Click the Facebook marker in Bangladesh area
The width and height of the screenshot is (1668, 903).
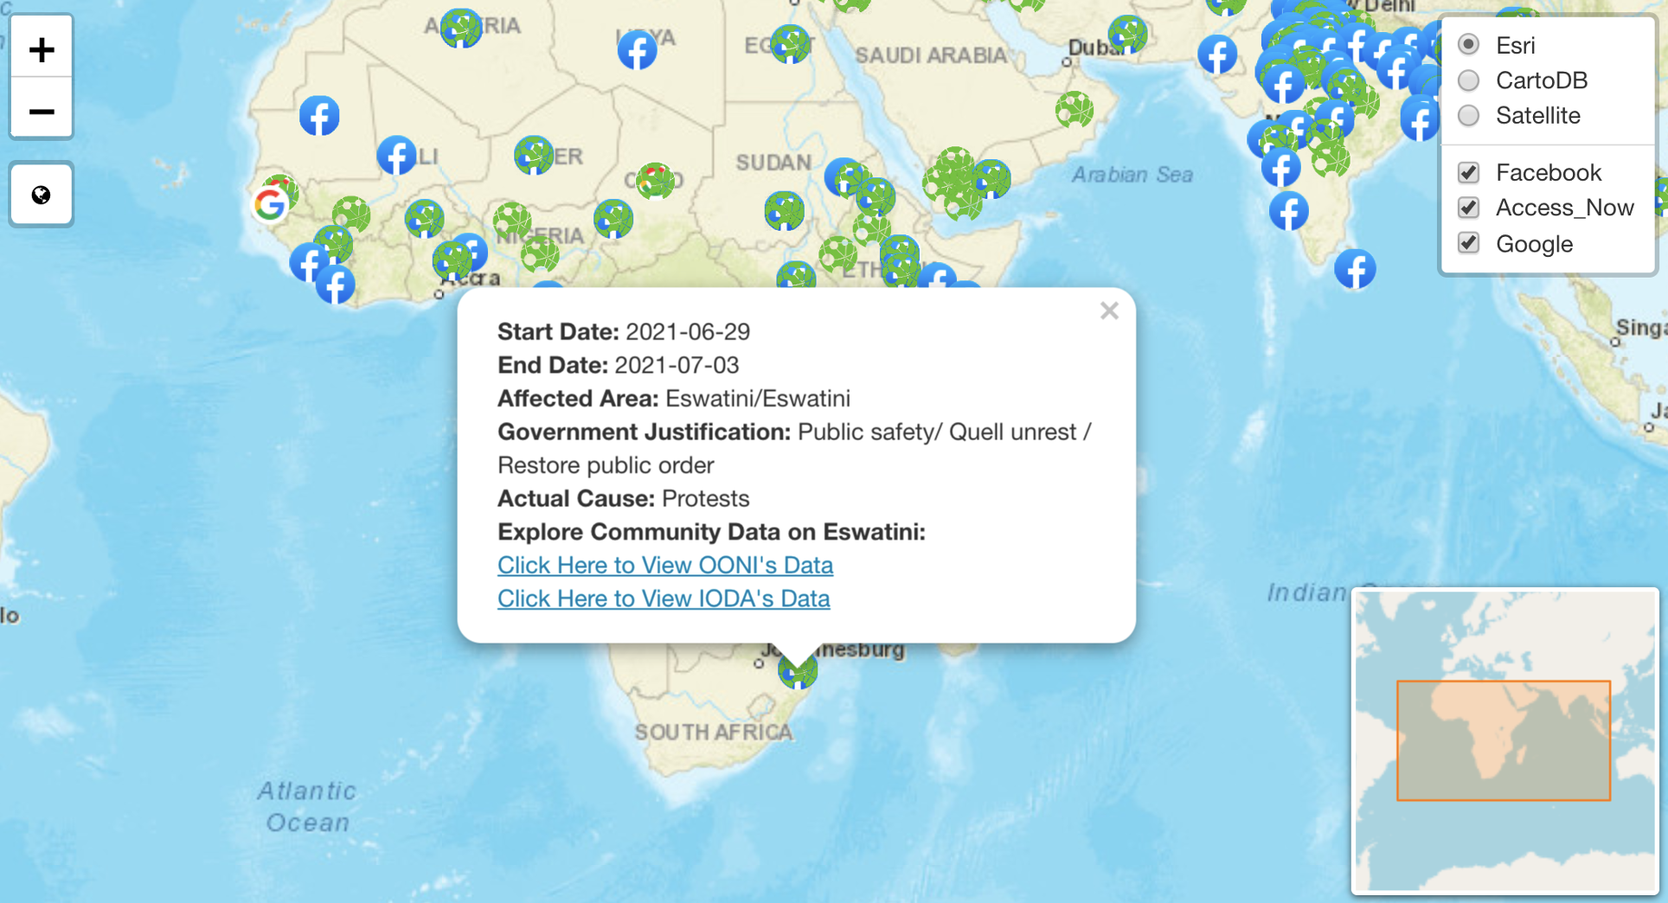tap(1420, 119)
